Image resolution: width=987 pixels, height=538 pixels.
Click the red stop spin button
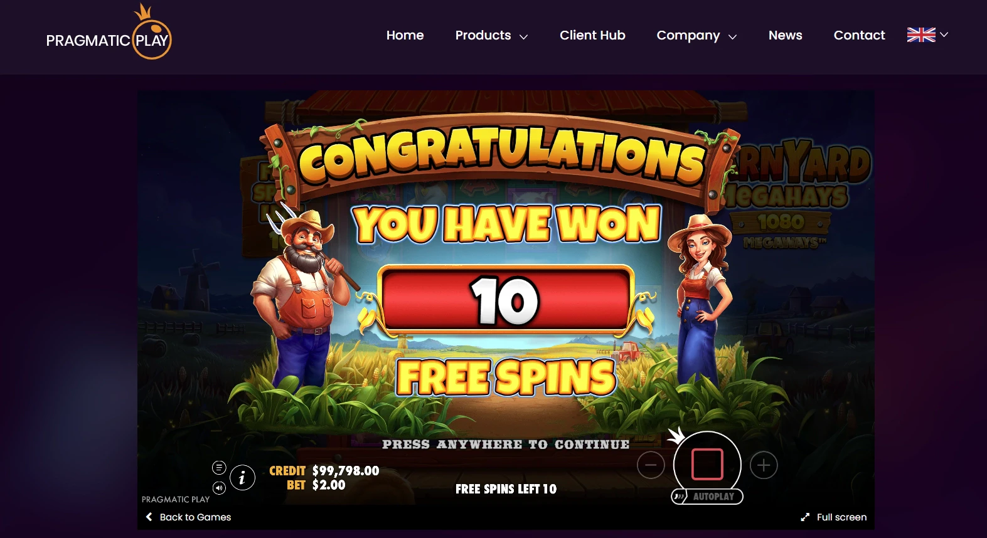(707, 465)
